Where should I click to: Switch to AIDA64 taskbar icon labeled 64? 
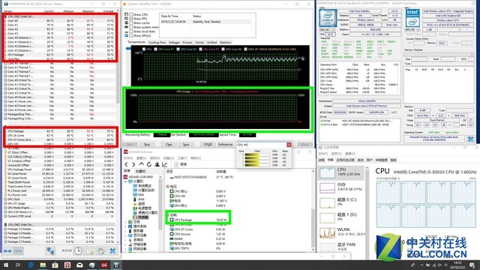coord(104,265)
